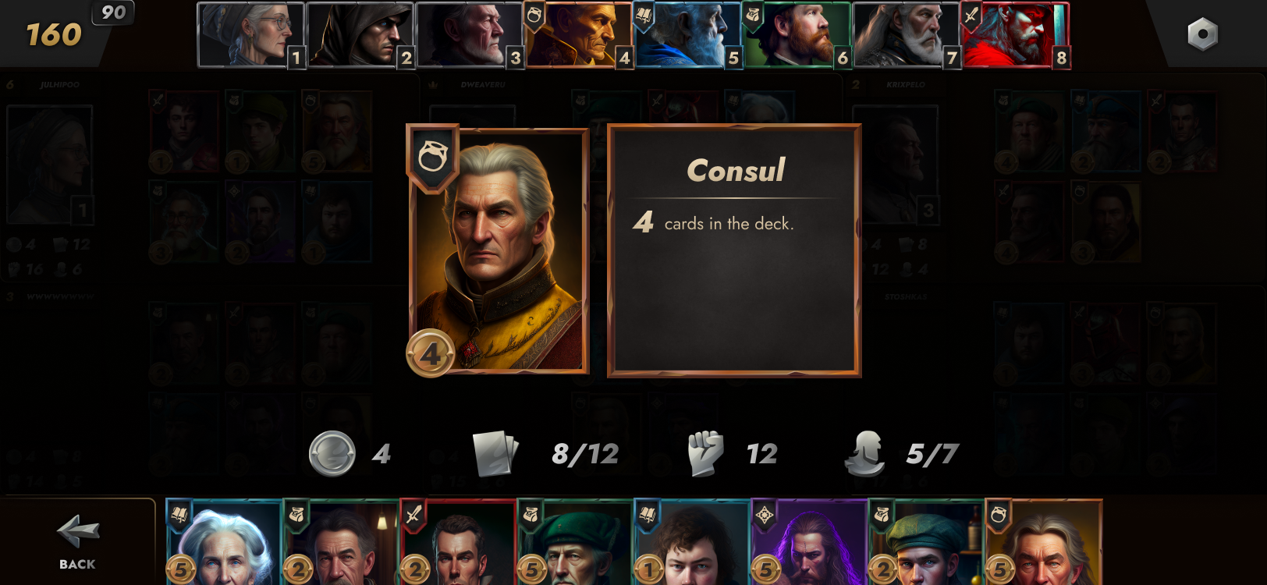Viewport: 1267px width, 585px height.
Task: Click the silver coin icon
Action: [x=332, y=454]
